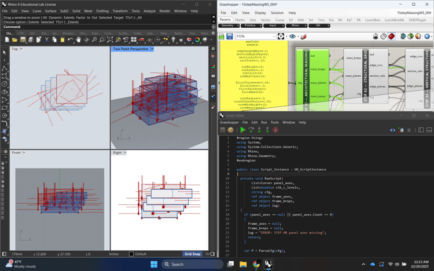Click the Undo arrow in Rhino toolbar
This screenshot has width=434, height=271.
(71, 40)
